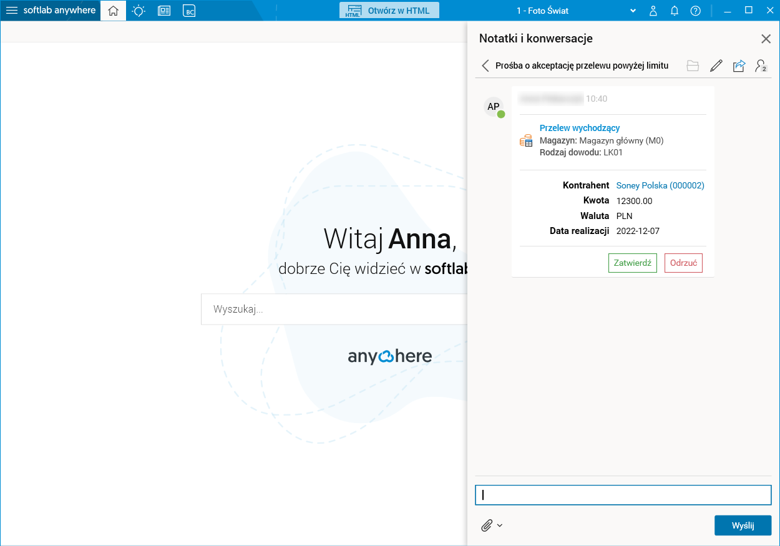Click the PLN currency value
780x546 pixels.
pyautogui.click(x=625, y=216)
